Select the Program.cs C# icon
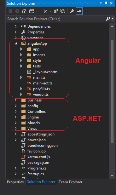The width and height of the screenshot is (116, 195). coord(23,168)
